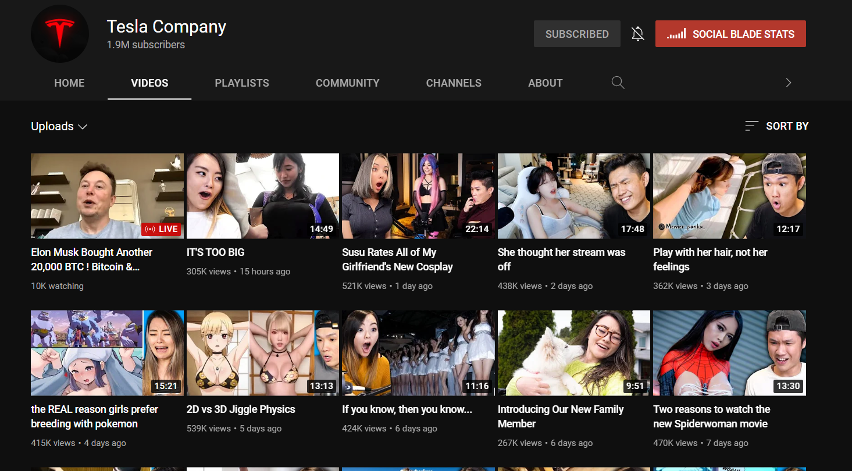
Task: Click the bar chart icon in Social Blade button
Action: tap(676, 34)
